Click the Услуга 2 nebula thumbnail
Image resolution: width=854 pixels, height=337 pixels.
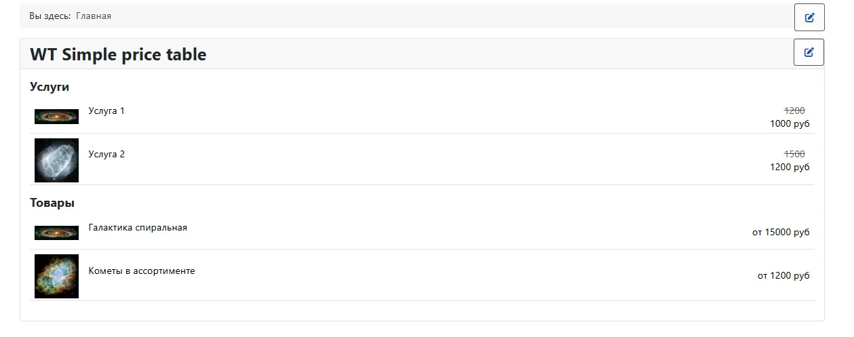56,161
